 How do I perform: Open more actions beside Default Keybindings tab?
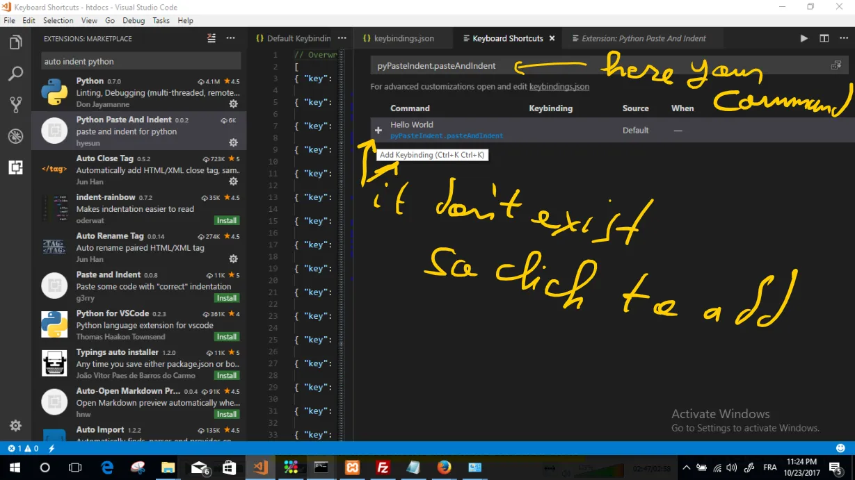342,39
